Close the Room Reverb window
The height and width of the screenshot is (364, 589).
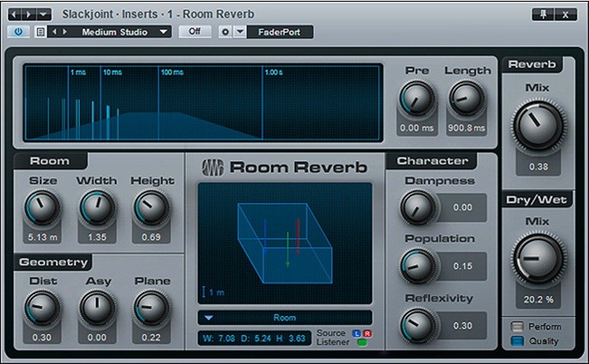pyautogui.click(x=565, y=14)
